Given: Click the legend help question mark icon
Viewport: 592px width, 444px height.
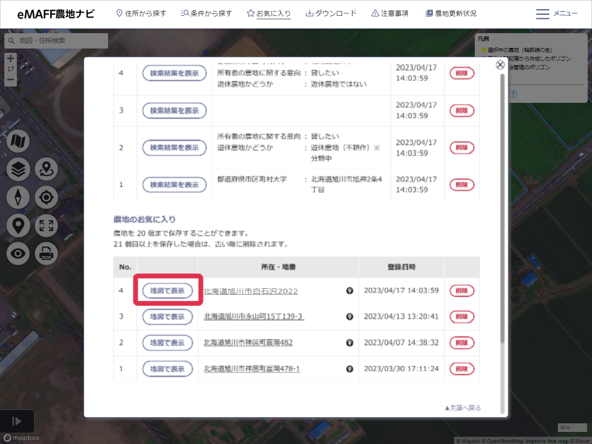Looking at the screenshot, I should coord(513,94).
